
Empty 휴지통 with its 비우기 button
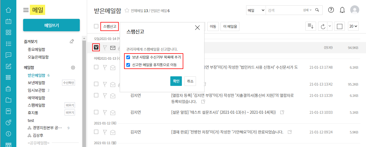[x=70, y=113]
